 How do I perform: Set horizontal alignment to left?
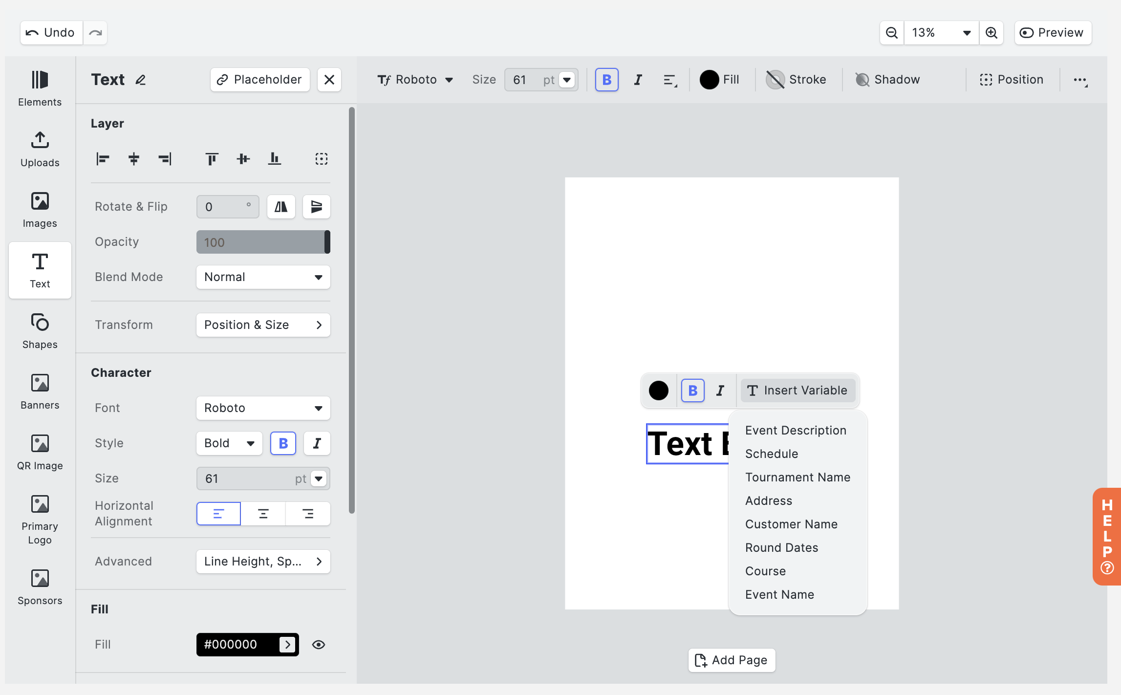[218, 514]
